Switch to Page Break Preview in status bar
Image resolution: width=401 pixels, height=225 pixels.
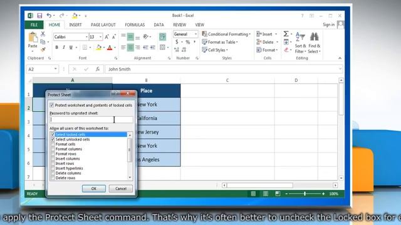(x=278, y=194)
